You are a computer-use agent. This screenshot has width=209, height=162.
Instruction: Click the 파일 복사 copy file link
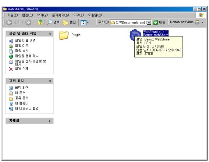[x=22, y=51]
